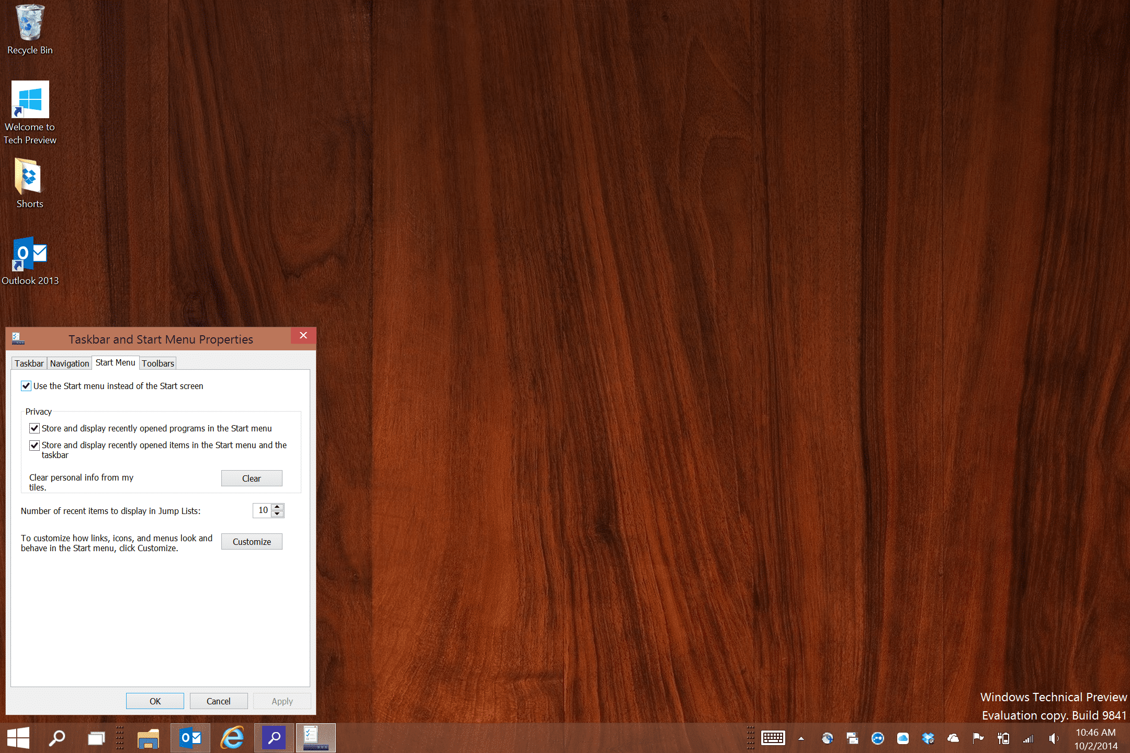This screenshot has height=753, width=1130.
Task: Increase Jump Lists item count
Action: point(278,507)
